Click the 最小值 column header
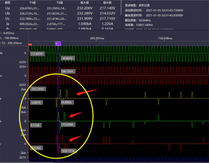 click(x=107, y=2)
